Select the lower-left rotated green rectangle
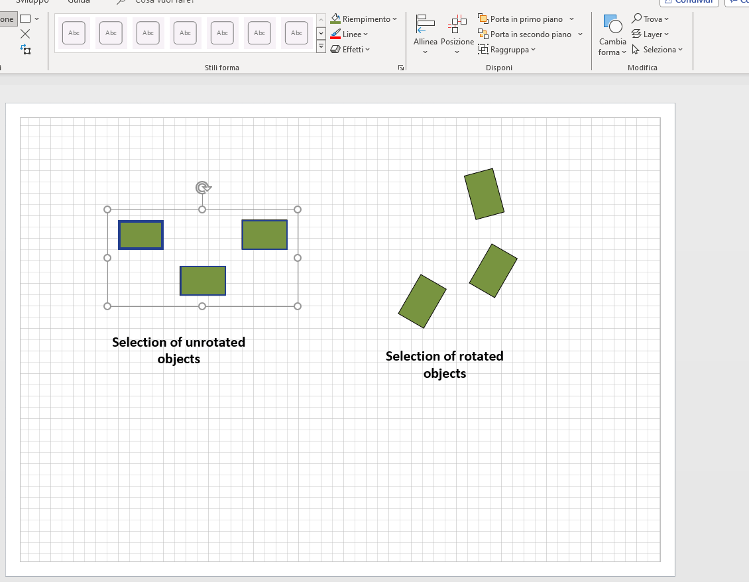This screenshot has height=582, width=749. pos(422,302)
